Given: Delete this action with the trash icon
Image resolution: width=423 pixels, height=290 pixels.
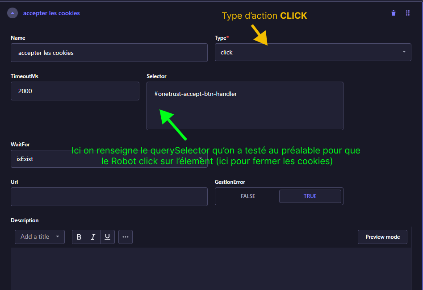Looking at the screenshot, I should [393, 13].
